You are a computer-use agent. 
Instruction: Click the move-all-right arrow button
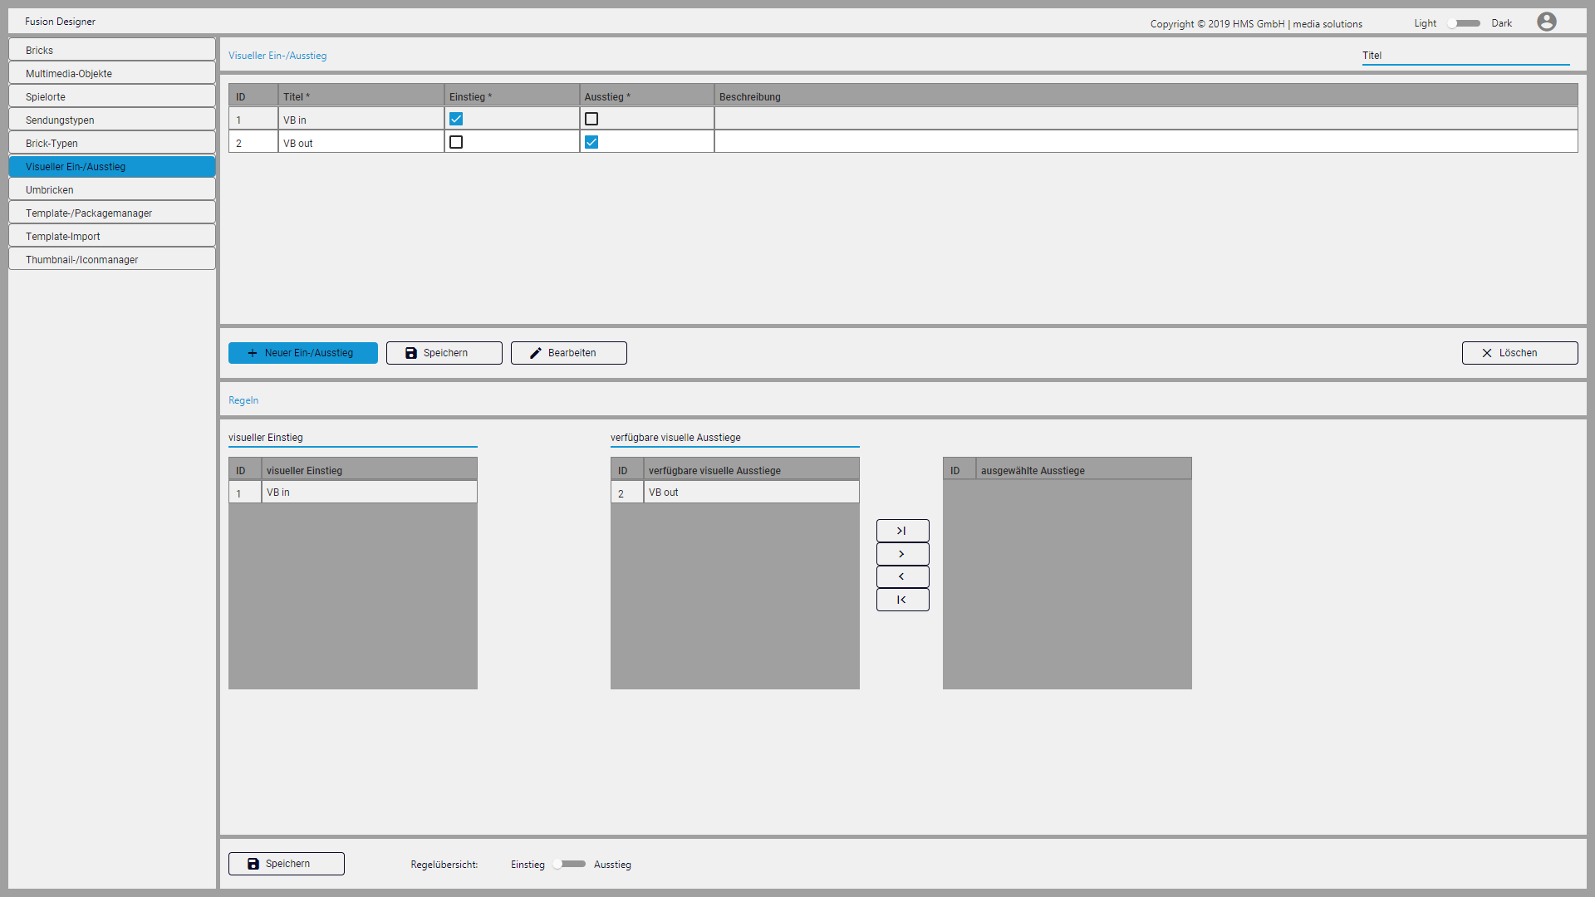[x=902, y=531]
